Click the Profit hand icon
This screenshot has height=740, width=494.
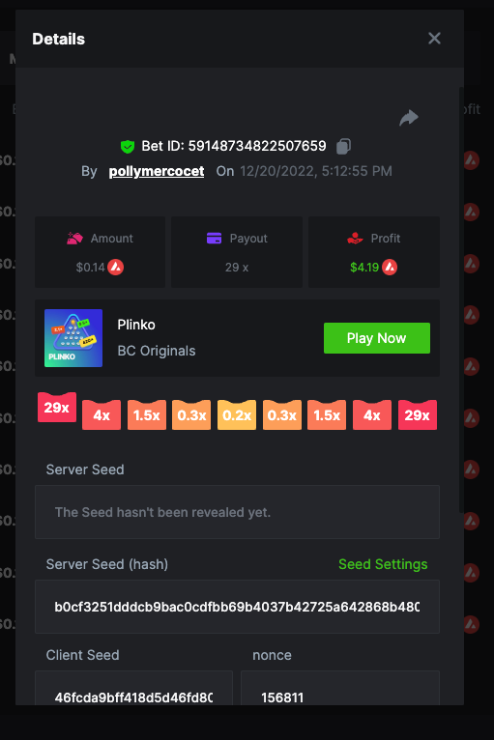[355, 239]
